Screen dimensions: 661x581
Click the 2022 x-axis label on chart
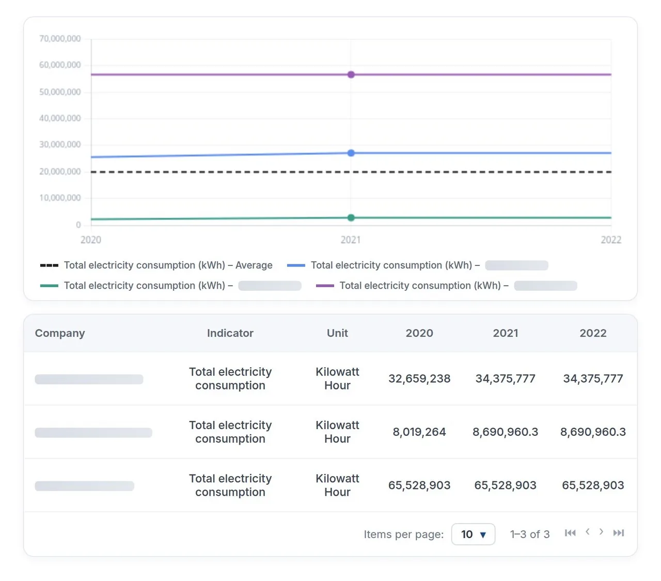pyautogui.click(x=611, y=240)
